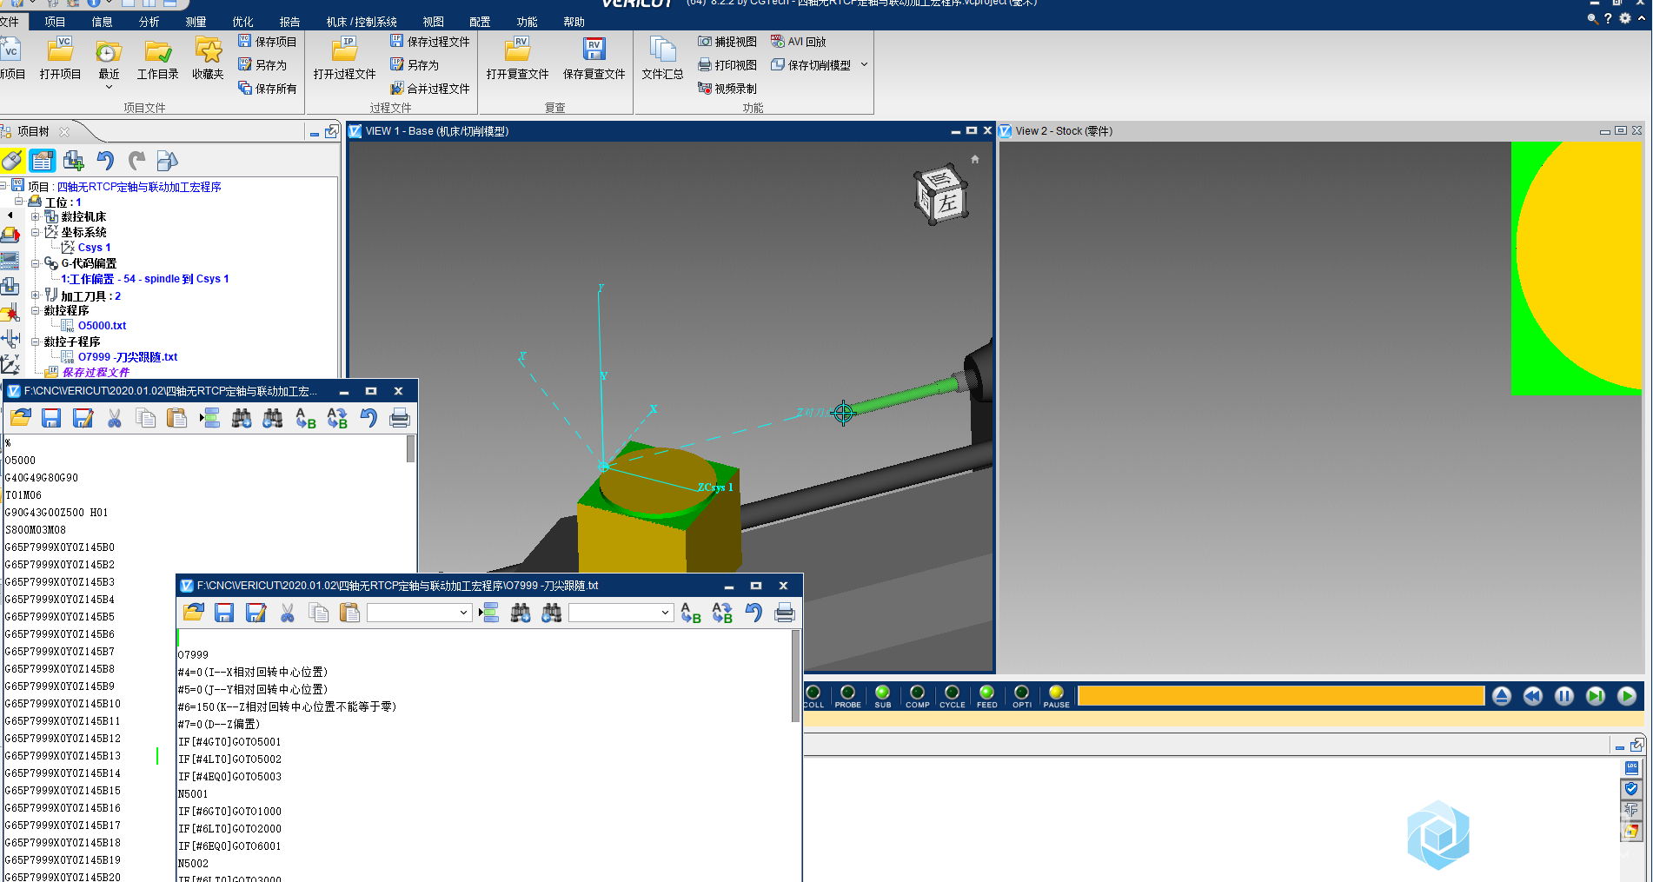Screen dimensions: 1653x882
Task: Open the 配置 ribbon tab
Action: point(480,22)
